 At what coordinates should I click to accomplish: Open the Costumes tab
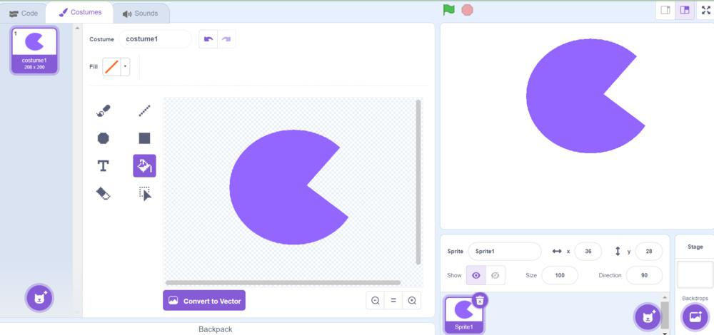tap(80, 12)
